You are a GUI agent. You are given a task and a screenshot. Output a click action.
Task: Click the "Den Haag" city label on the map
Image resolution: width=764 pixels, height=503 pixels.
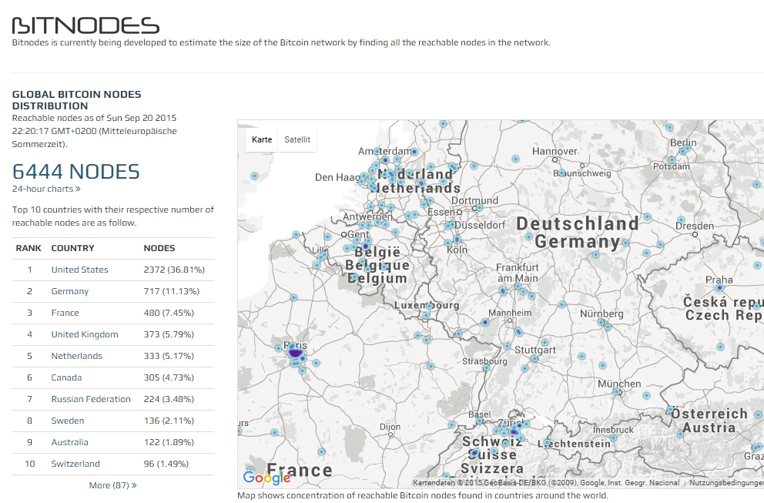click(x=337, y=177)
